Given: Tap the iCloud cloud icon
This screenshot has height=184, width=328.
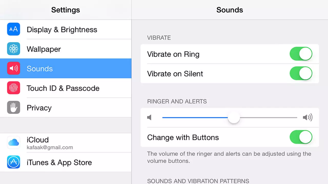Looking at the screenshot, I should [14, 143].
